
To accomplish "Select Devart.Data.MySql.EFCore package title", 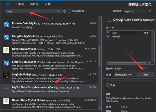I will [29, 100].
